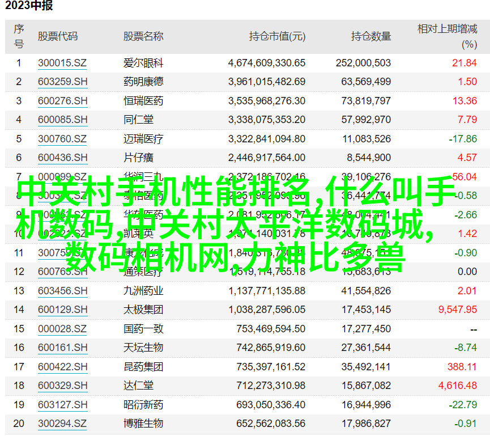Screen dimensions: 490x440
Task: Click stock code 600436.SH
Action: click(62, 158)
